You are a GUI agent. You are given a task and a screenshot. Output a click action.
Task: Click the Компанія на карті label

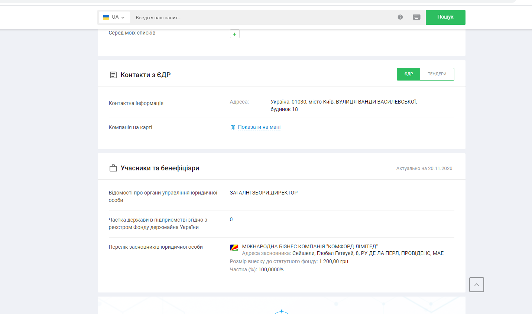point(130,127)
